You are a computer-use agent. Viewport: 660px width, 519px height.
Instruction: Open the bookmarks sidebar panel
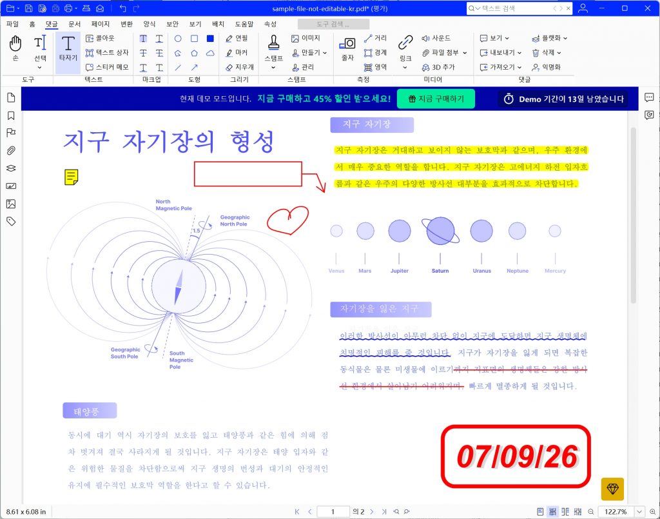point(11,116)
